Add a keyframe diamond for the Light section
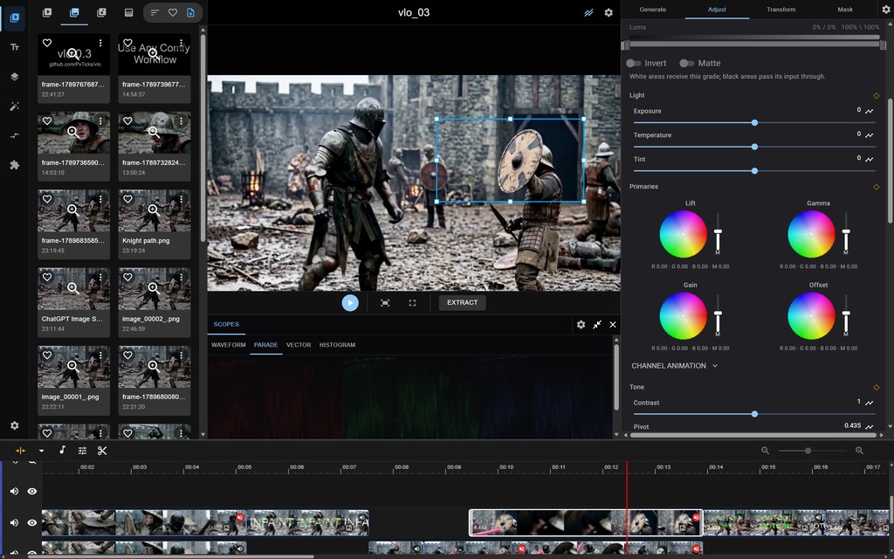 pyautogui.click(x=877, y=96)
